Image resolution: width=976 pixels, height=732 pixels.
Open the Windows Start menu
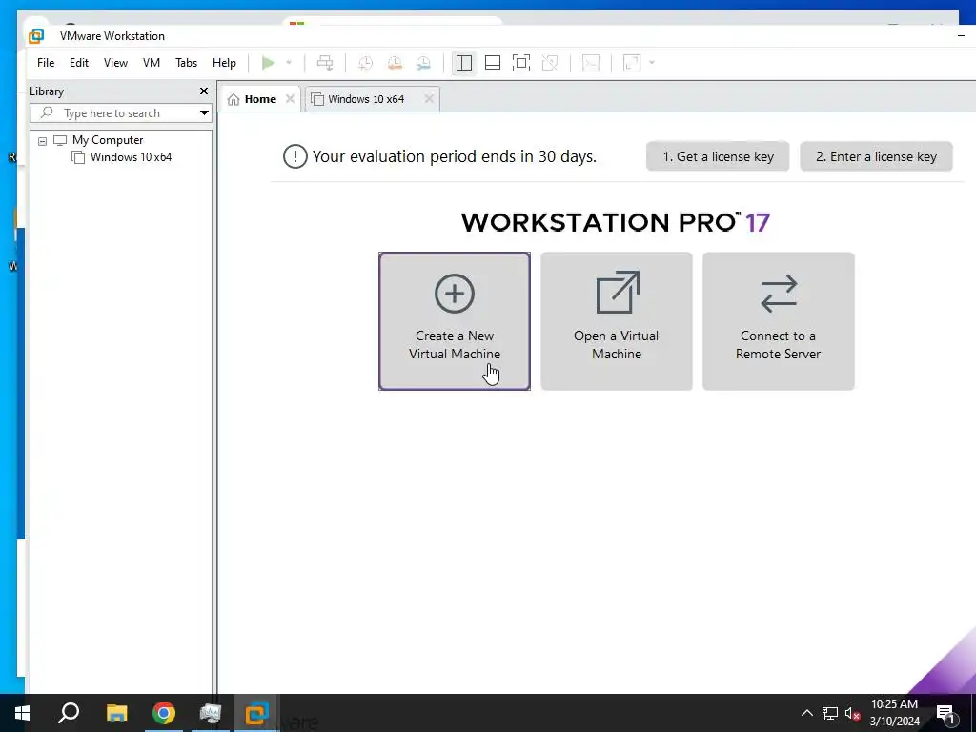click(x=23, y=713)
